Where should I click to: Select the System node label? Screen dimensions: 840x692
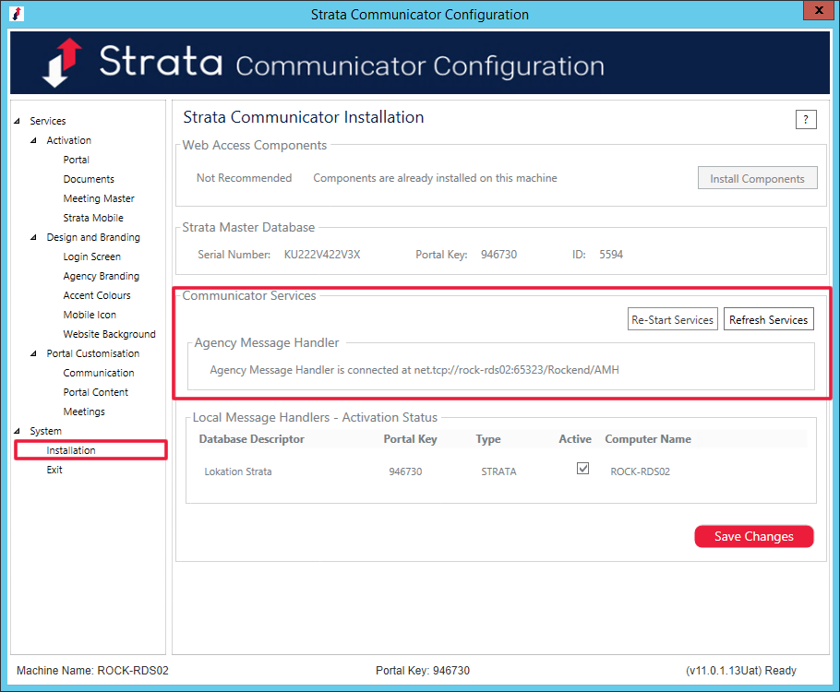point(45,431)
